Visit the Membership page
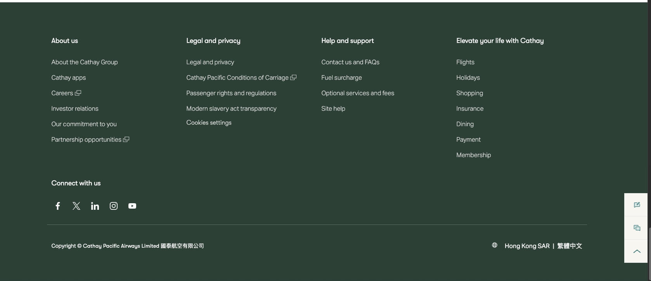The image size is (651, 281). point(473,155)
